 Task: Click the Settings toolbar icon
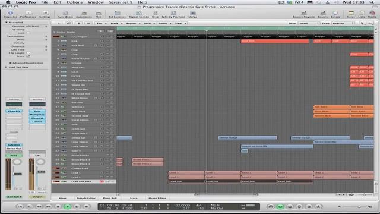[x=45, y=14]
